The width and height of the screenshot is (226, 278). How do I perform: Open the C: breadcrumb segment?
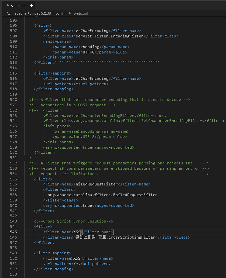click(x=8, y=13)
